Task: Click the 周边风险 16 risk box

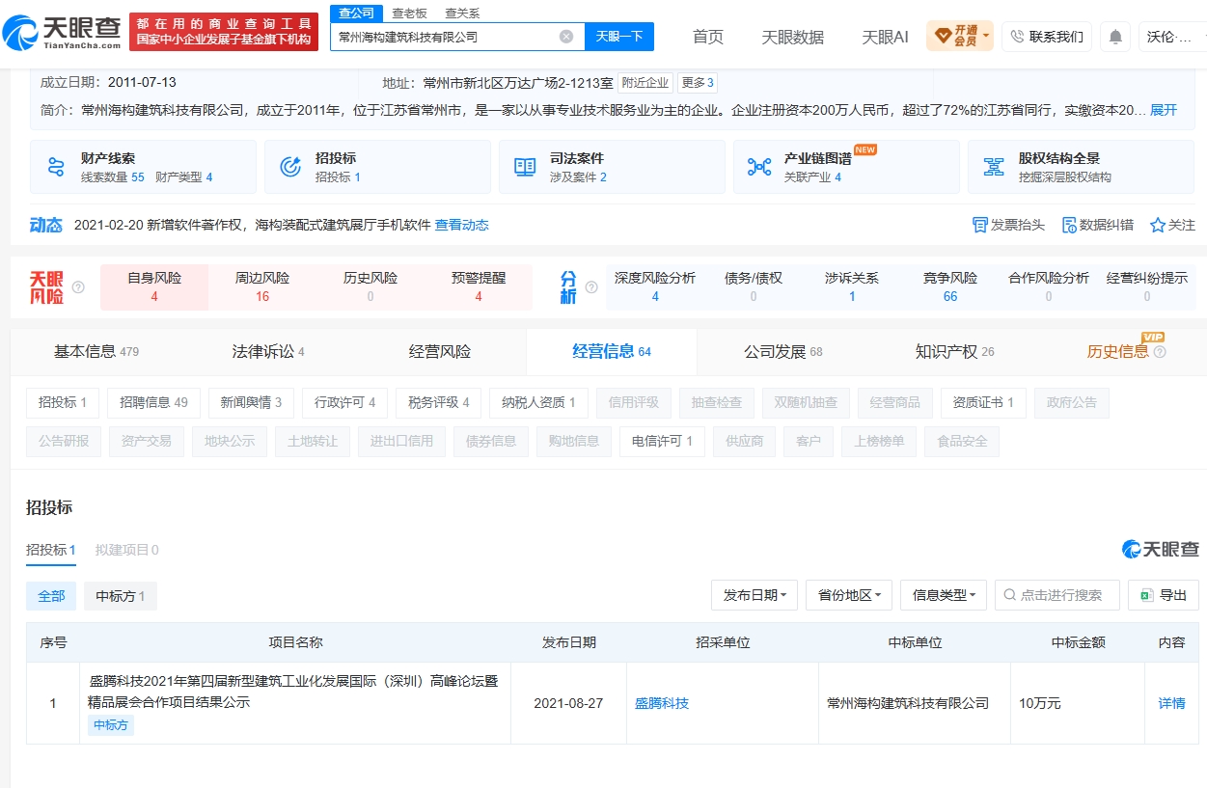Action: click(x=262, y=287)
